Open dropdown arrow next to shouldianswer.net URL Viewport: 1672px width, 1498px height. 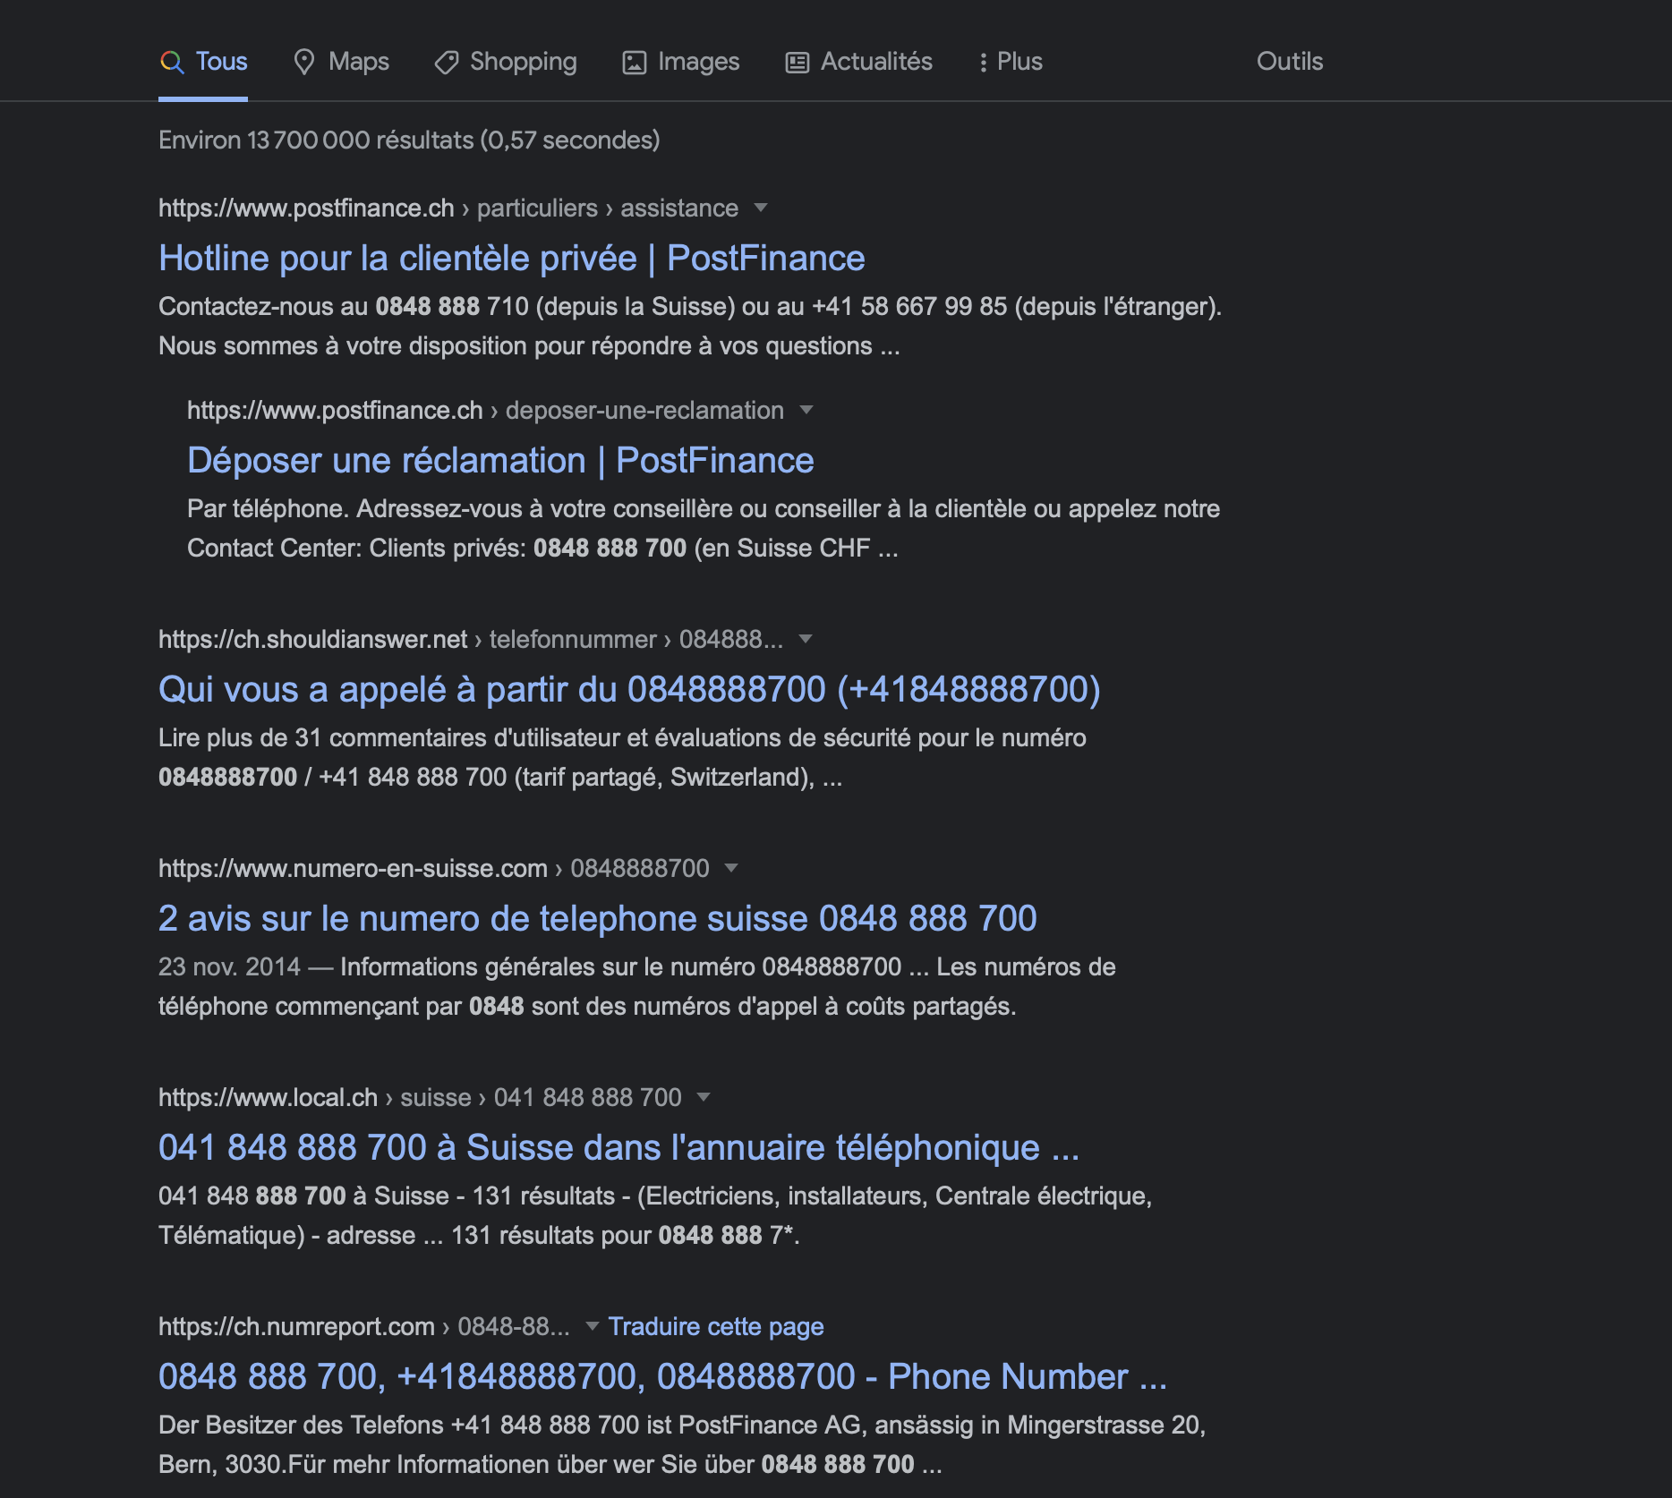click(806, 639)
